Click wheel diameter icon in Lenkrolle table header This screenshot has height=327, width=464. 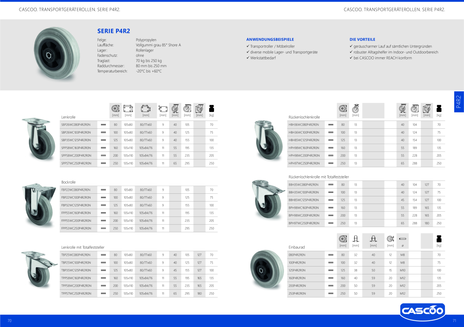point(116,109)
